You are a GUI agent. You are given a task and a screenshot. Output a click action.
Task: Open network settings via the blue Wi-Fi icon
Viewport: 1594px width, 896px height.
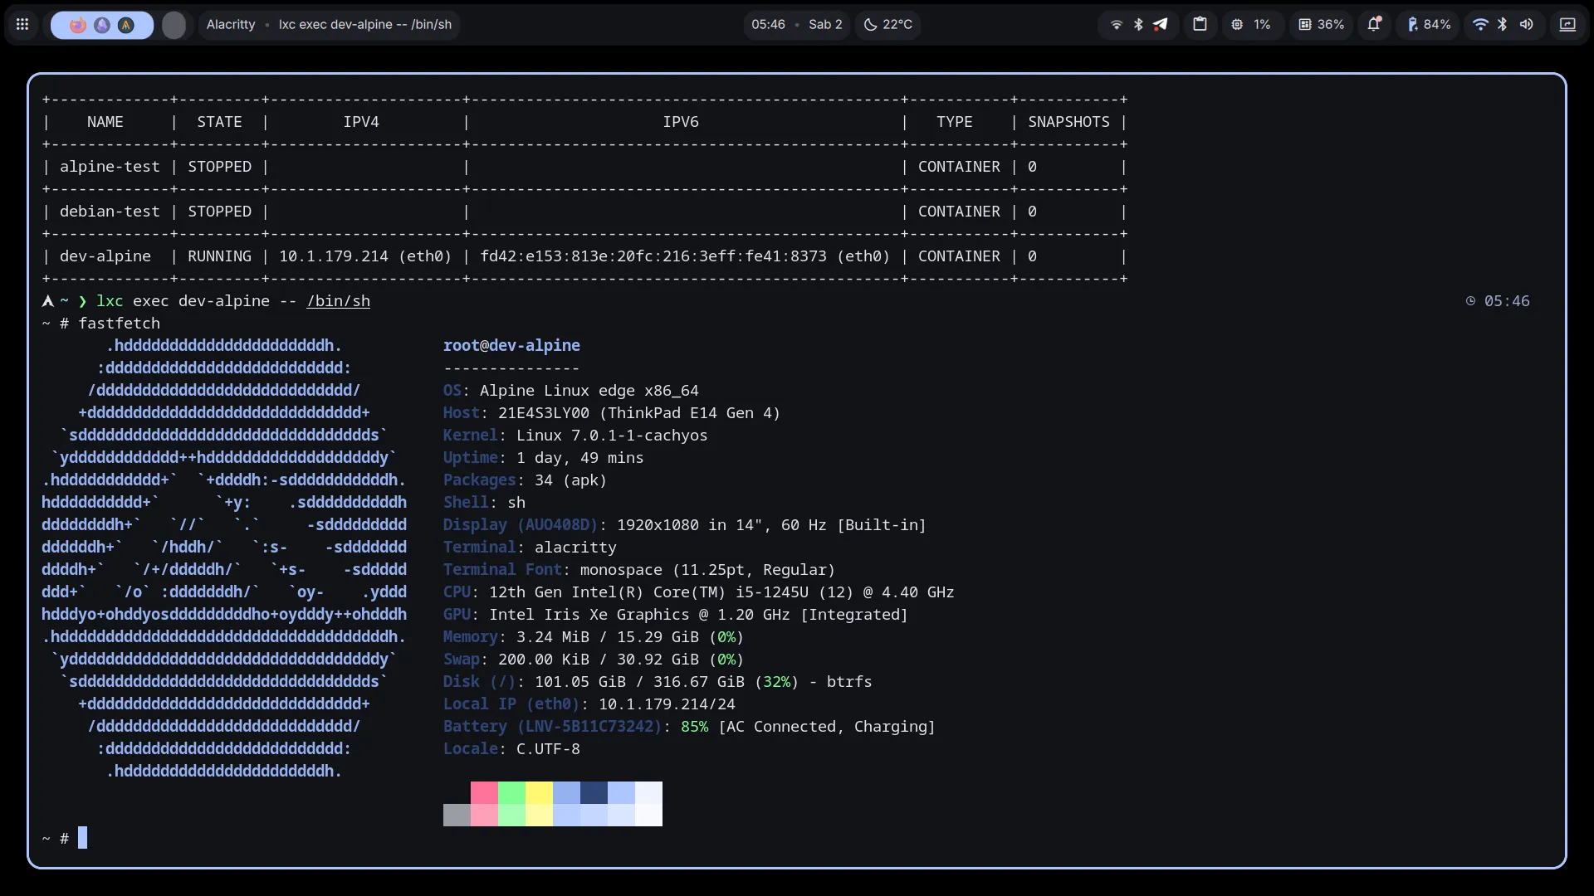point(1480,25)
